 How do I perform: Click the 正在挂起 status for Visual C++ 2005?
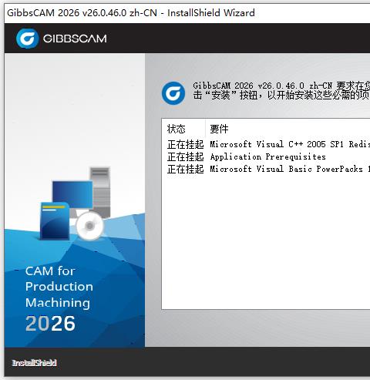coord(185,144)
